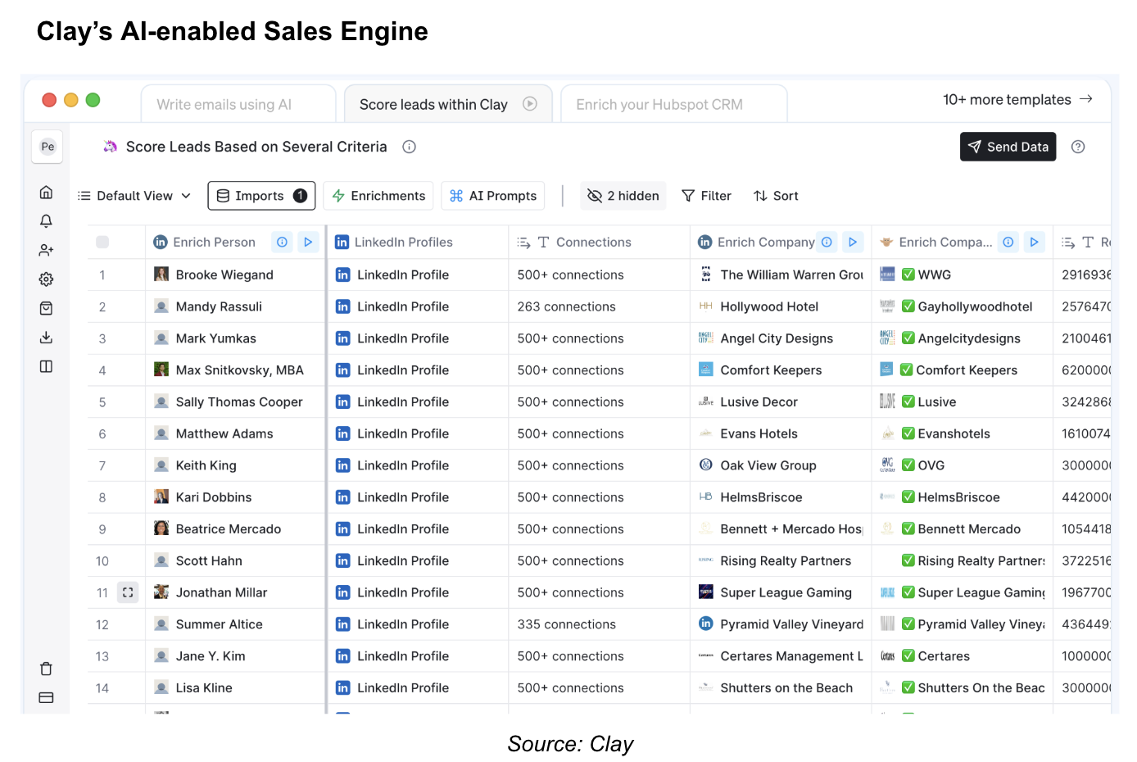The image size is (1137, 762).
Task: Select the 263 connections cell
Action: pos(599,306)
